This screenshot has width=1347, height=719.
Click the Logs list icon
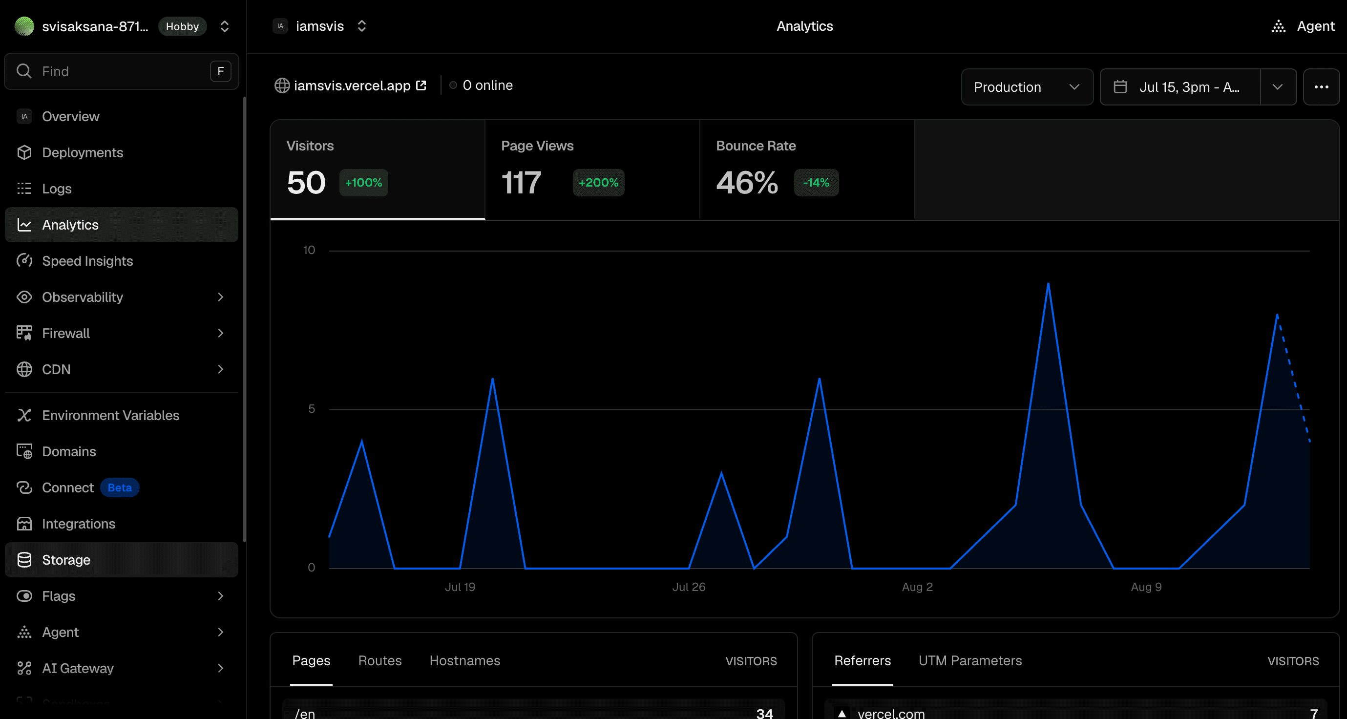tap(24, 188)
